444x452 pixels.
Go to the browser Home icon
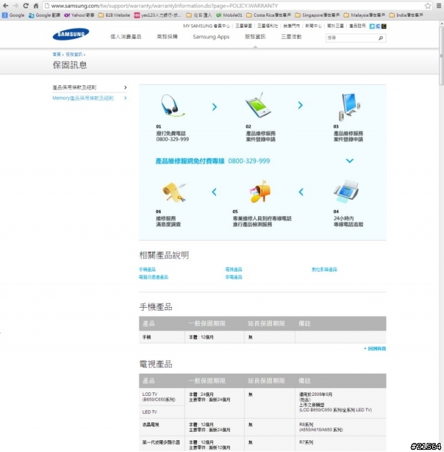pyautogui.click(x=36, y=6)
